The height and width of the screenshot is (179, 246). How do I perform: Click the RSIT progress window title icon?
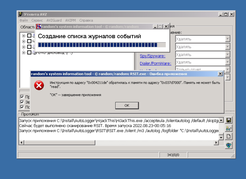click(39, 27)
